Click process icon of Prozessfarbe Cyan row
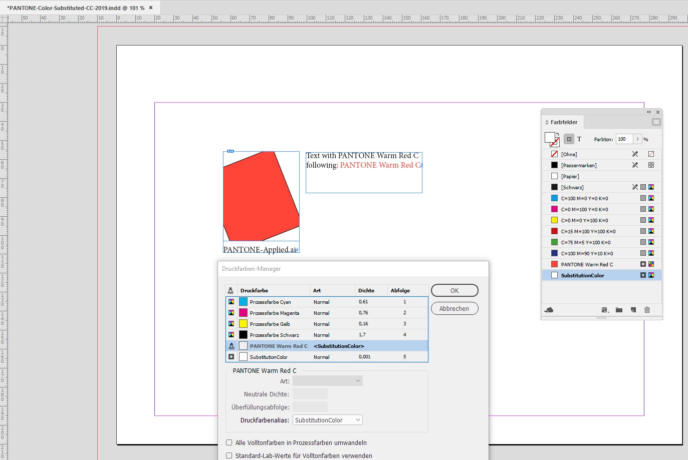 click(x=231, y=302)
